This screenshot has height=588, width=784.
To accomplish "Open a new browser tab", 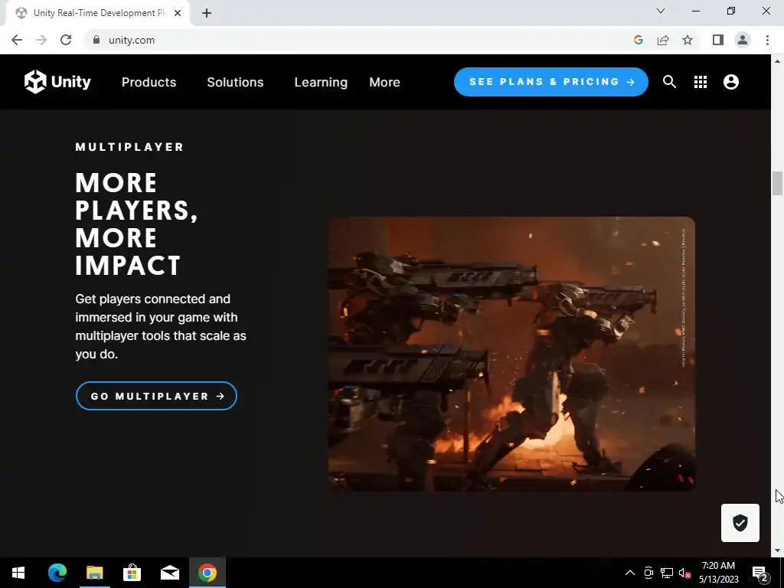I will pos(207,13).
